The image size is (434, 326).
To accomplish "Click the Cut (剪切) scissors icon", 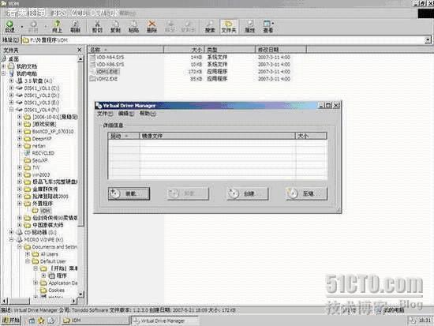I will [97, 26].
